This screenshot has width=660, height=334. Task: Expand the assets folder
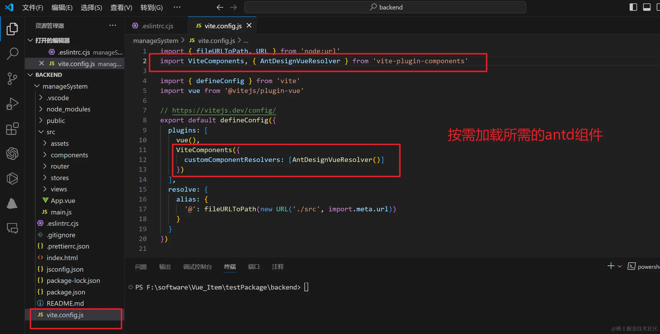tap(75, 143)
